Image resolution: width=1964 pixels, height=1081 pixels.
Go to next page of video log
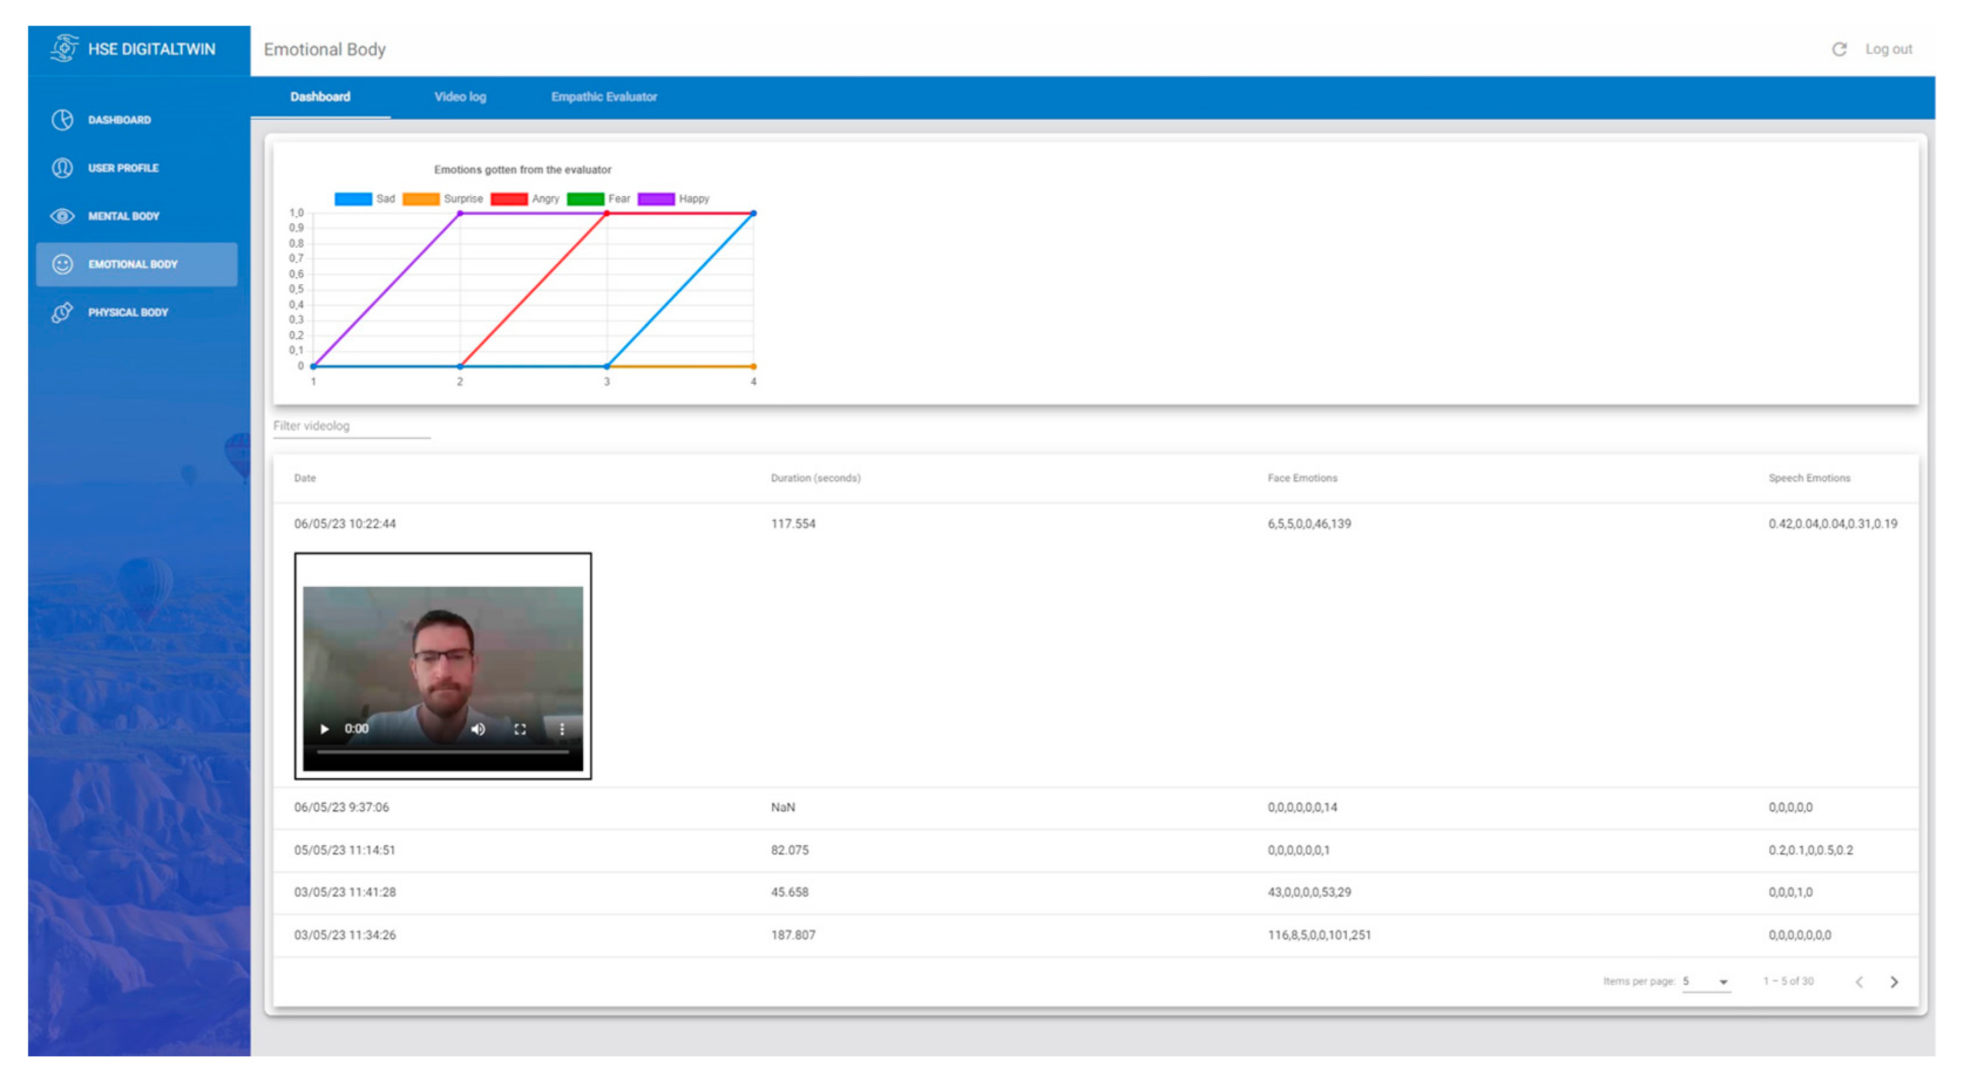pos(1894,981)
